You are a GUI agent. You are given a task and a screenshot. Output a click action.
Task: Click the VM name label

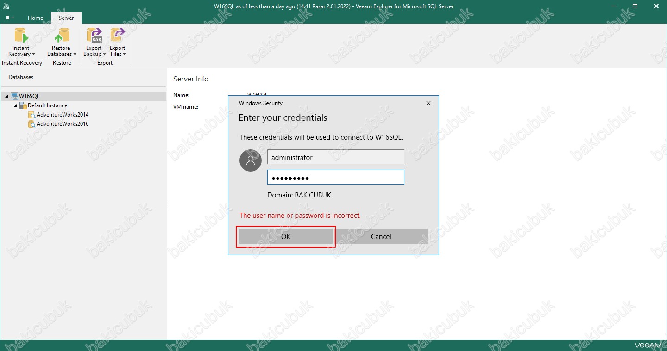[x=186, y=107]
